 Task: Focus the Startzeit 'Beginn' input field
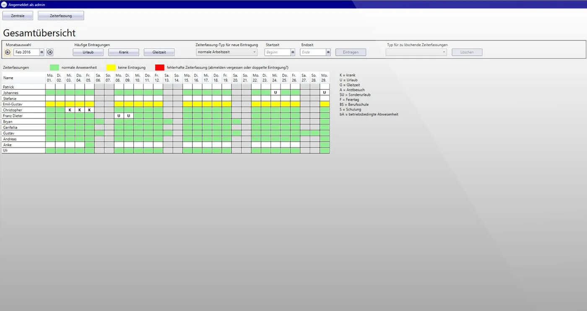278,52
